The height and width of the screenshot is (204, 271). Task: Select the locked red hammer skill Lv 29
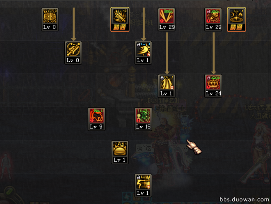point(213,19)
